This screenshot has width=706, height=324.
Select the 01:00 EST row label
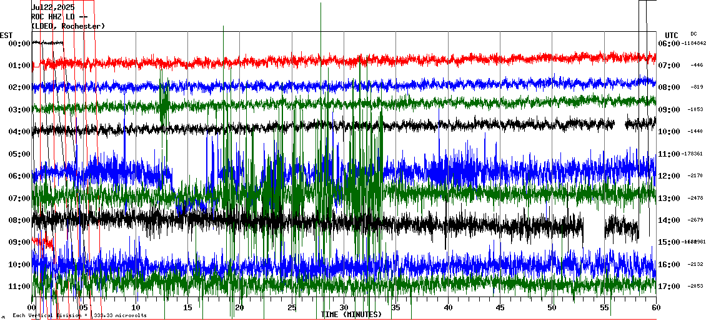(x=19, y=66)
